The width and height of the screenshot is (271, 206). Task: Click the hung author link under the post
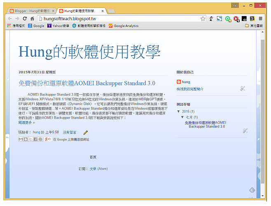click(36, 132)
